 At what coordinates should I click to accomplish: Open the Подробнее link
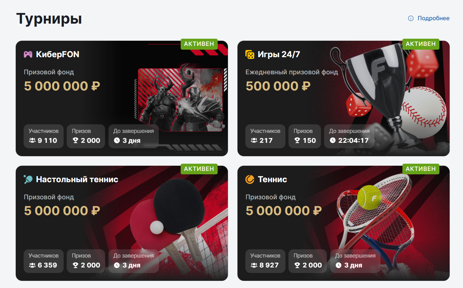(434, 18)
